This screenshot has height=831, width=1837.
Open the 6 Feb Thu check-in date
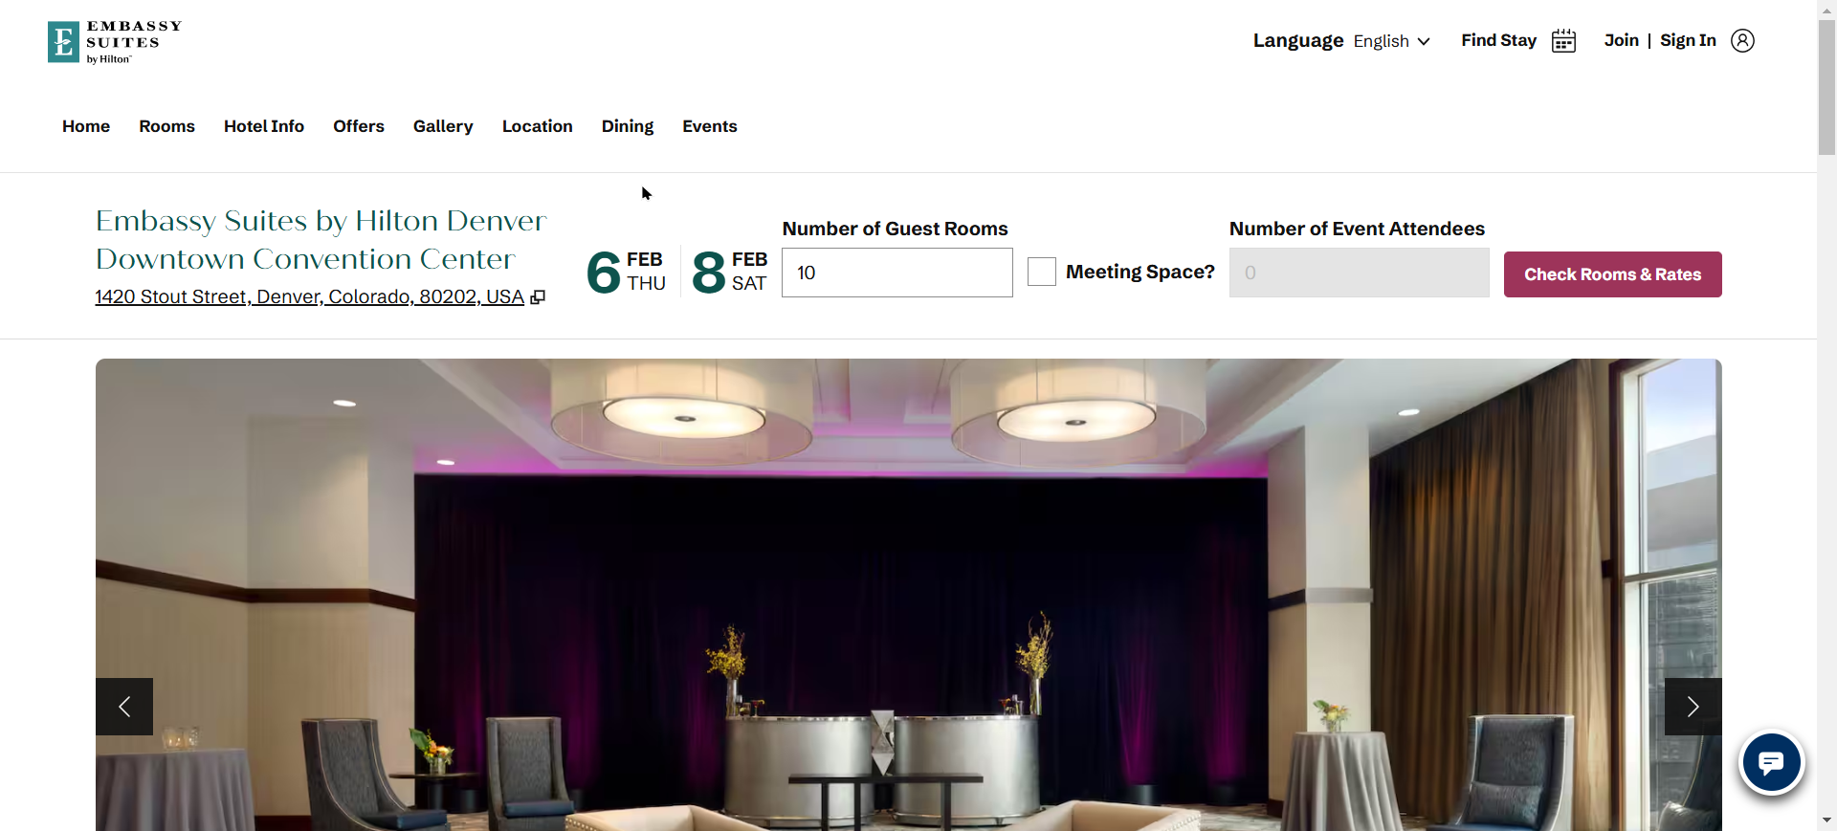626,272
